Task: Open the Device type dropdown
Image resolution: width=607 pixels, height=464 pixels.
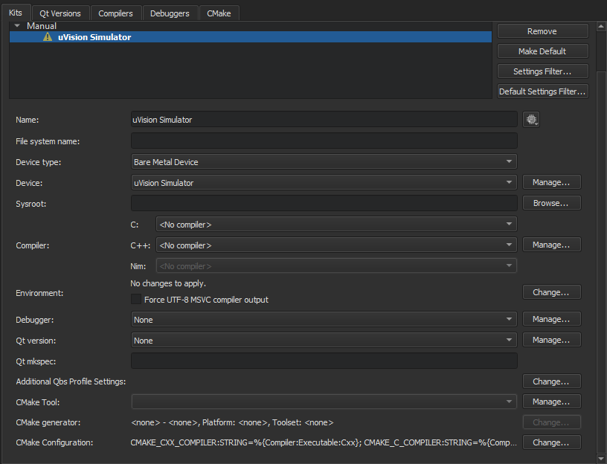Action: click(x=324, y=161)
